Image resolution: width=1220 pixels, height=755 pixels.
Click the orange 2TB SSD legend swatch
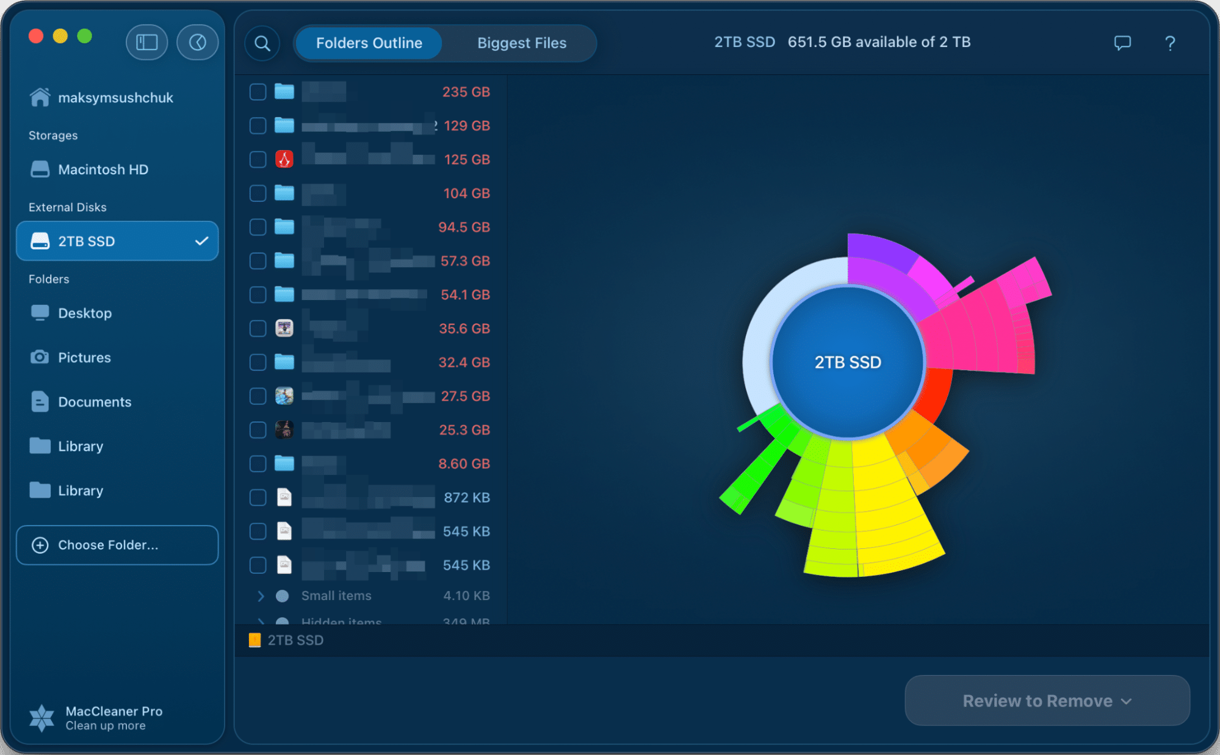(254, 640)
